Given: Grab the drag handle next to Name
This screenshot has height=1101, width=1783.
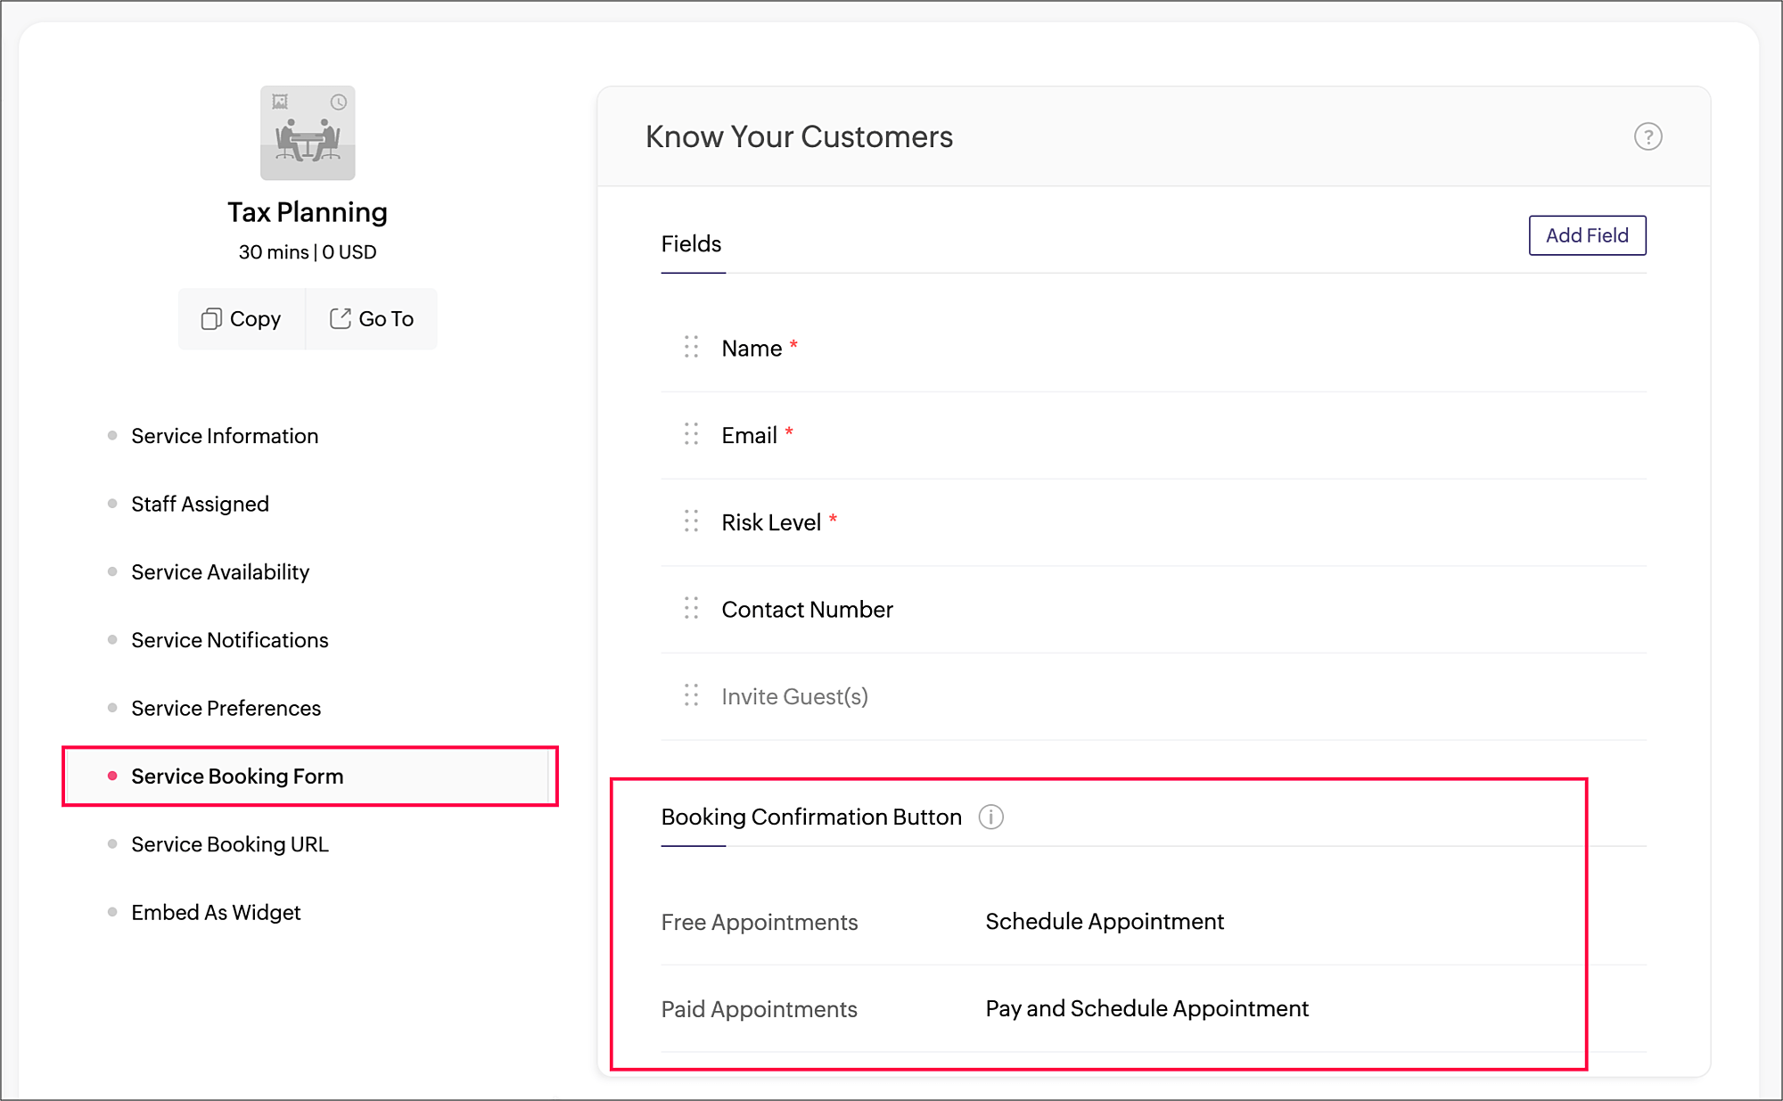Looking at the screenshot, I should click(x=691, y=348).
